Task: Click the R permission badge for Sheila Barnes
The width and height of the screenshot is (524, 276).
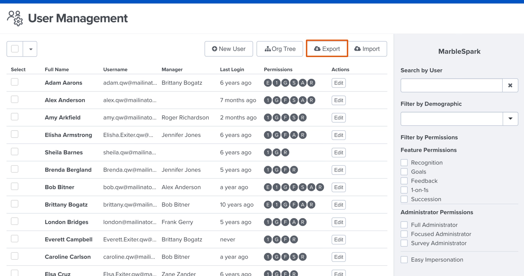Action: coord(285,152)
